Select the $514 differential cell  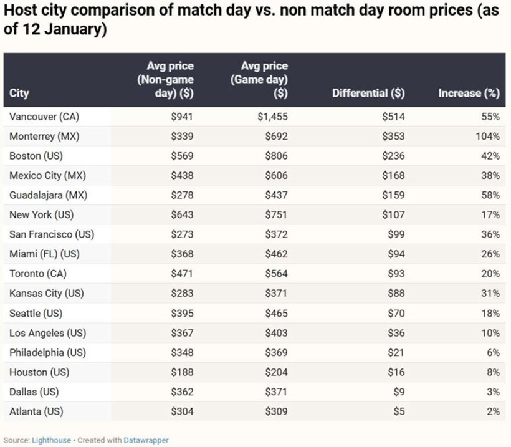pyautogui.click(x=393, y=117)
